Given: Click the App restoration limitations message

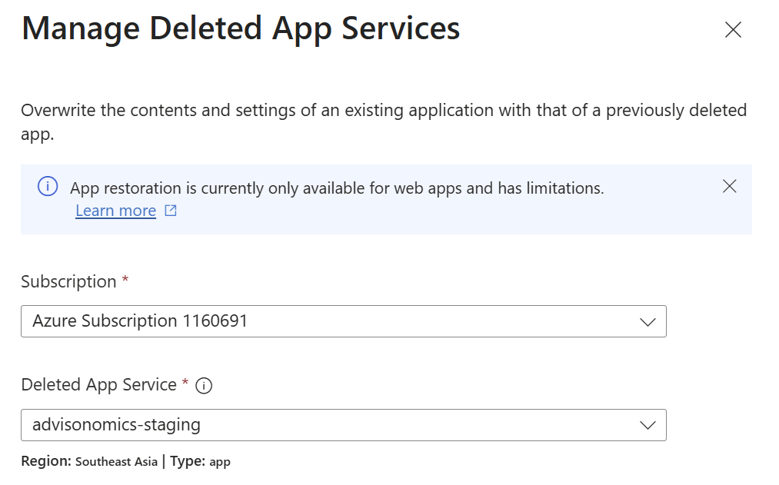Looking at the screenshot, I should click(x=337, y=188).
